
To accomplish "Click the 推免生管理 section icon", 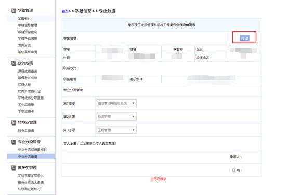I will (13, 168).
